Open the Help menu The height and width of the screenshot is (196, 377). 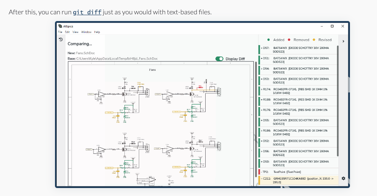pos(97,32)
